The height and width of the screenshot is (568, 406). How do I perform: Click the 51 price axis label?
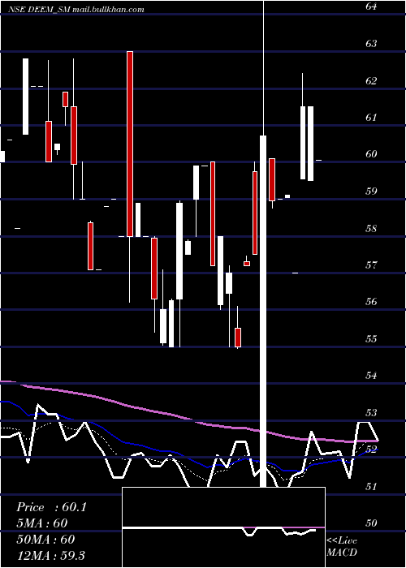point(371,486)
